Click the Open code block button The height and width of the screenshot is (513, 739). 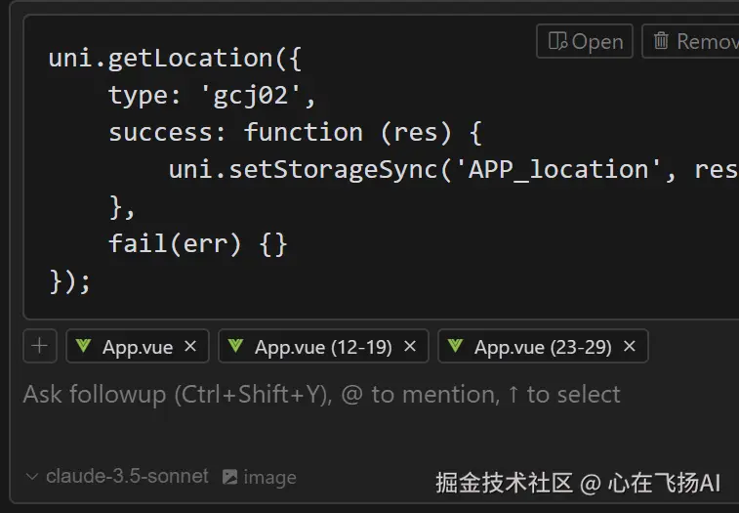(x=585, y=41)
